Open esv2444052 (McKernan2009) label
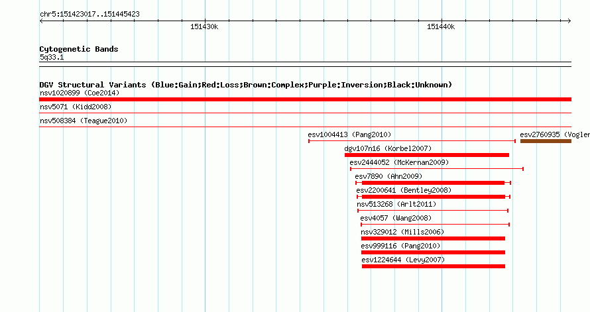Viewport: 590px width, 312px height. click(x=399, y=162)
